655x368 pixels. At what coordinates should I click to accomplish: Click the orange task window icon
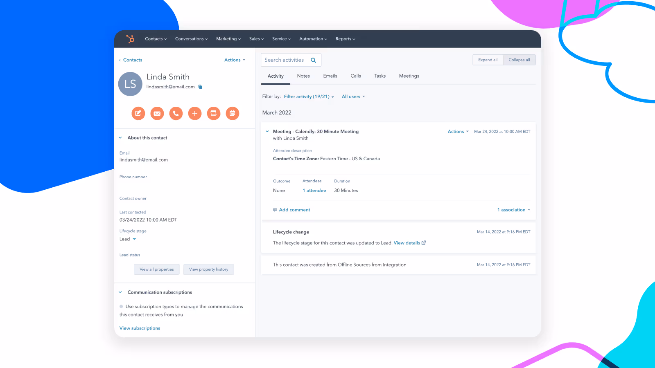(x=214, y=113)
